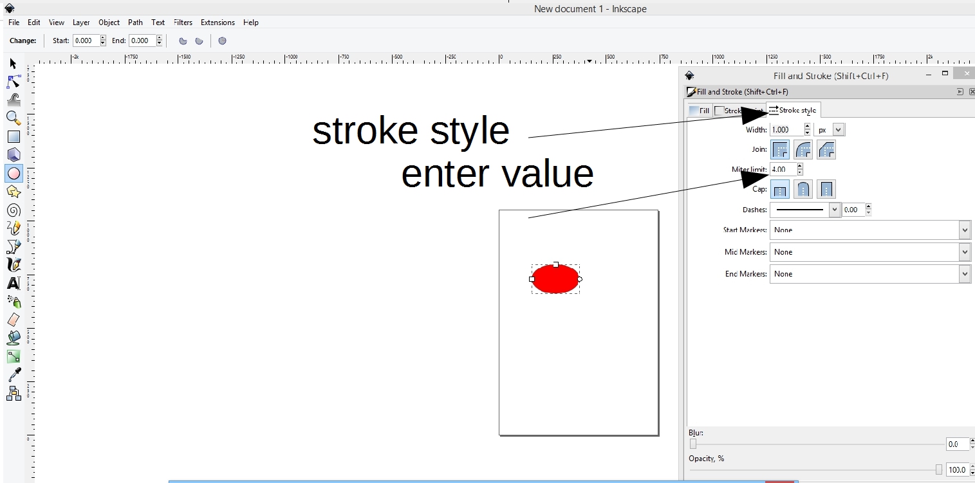Open the stroke width px unit dropdown
The image size is (975, 483).
[830, 129]
